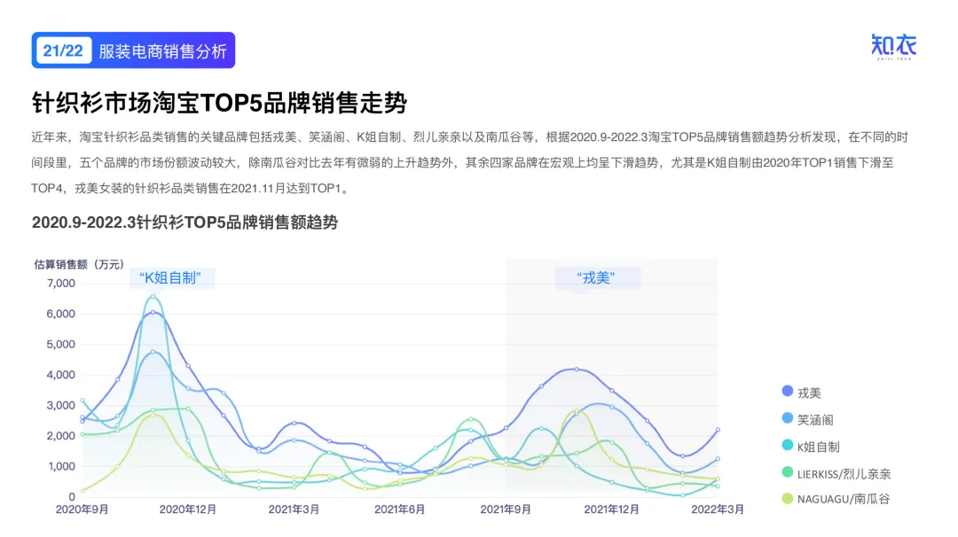
Task: Toggle the 笑涵阁 legend color dot
Action: 788,418
